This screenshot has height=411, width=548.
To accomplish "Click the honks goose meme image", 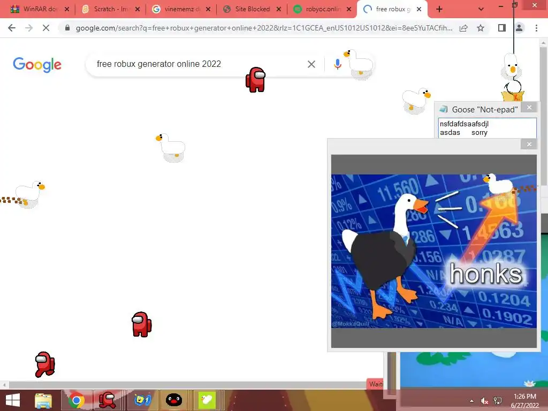I will tap(433, 251).
